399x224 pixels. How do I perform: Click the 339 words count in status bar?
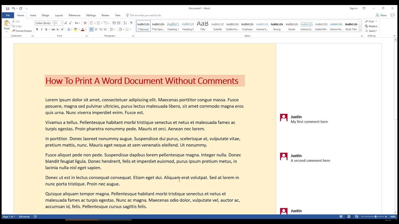24,217
